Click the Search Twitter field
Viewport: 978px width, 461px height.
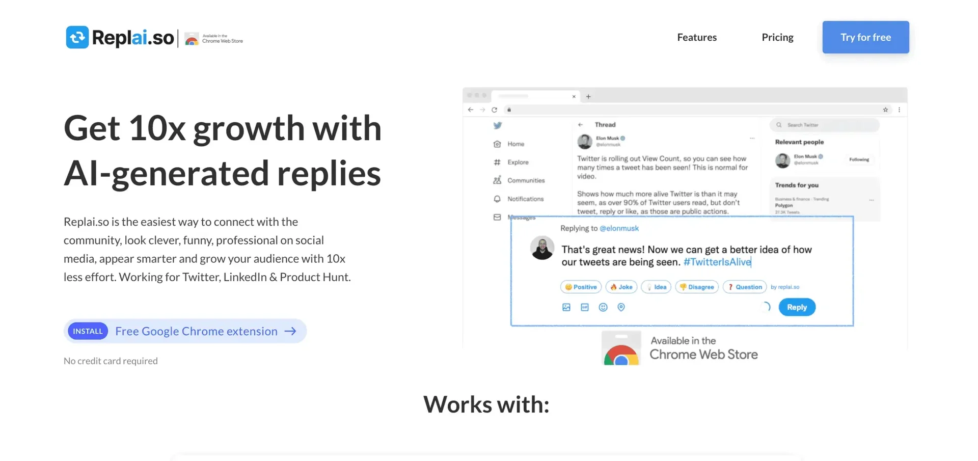click(824, 125)
